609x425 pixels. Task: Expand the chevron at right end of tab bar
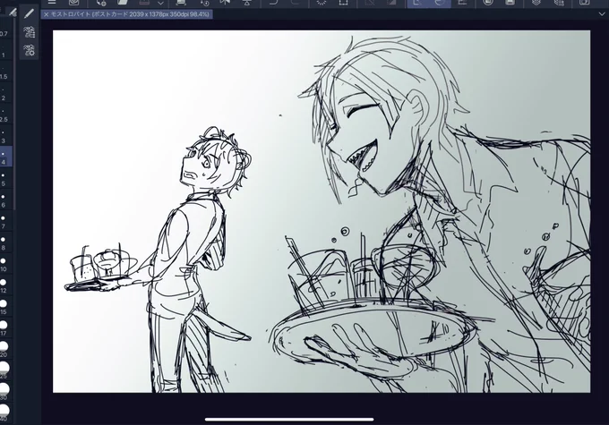point(602,14)
